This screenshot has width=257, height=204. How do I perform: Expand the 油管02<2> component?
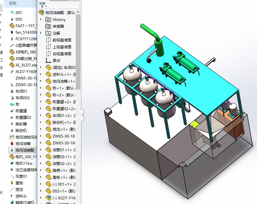(41, 163)
